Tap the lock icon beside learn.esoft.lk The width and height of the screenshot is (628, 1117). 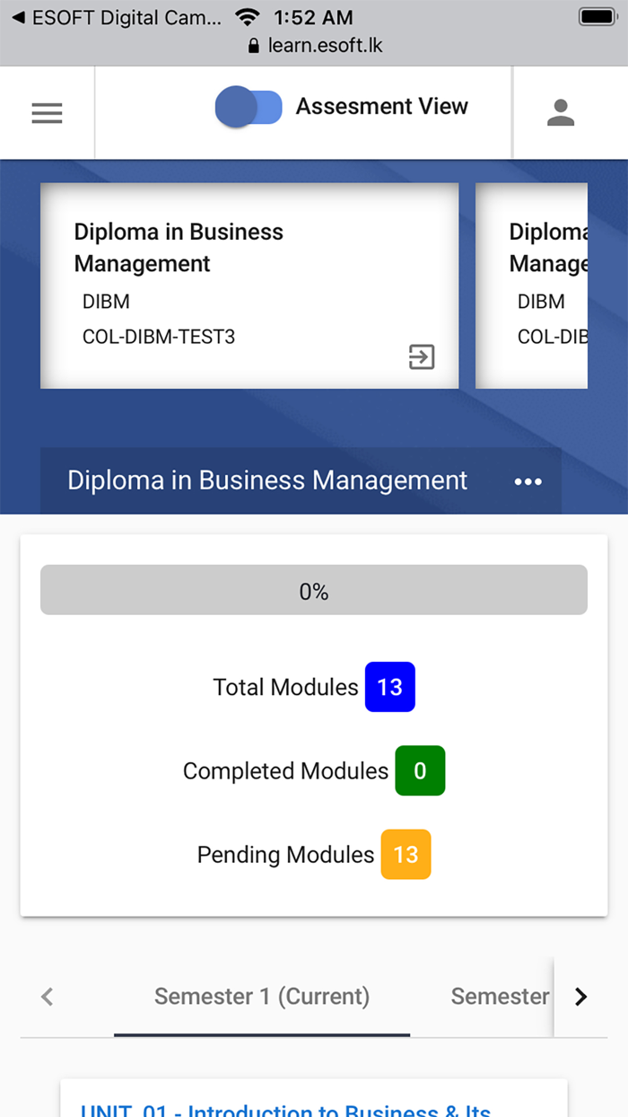pos(254,46)
